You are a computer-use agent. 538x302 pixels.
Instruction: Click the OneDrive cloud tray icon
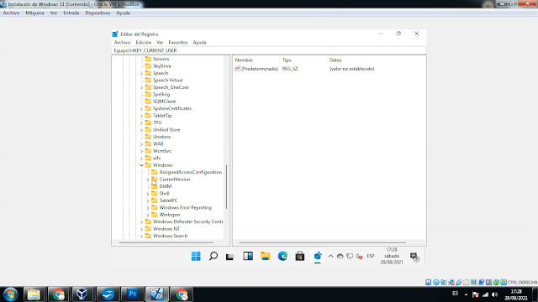click(x=340, y=256)
